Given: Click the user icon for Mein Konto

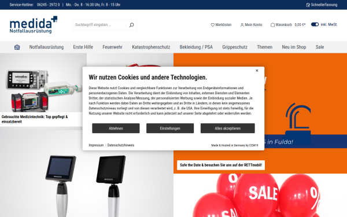Looking at the screenshot, I should coord(242,25).
